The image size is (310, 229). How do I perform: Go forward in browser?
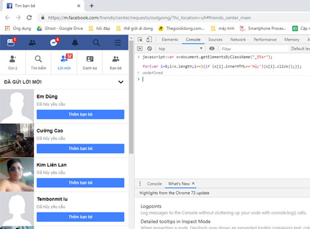coord(19,18)
